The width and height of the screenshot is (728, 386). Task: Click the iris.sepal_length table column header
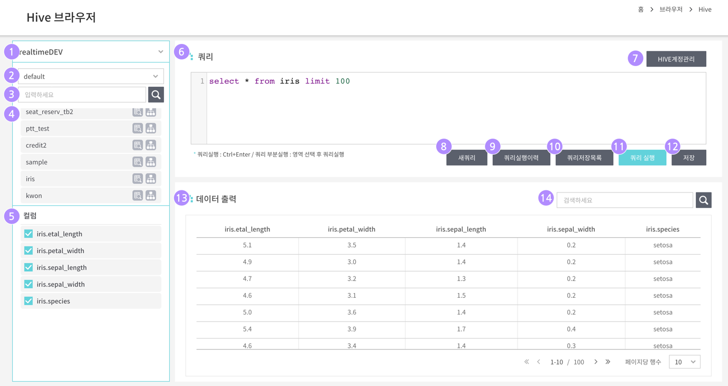pos(461,229)
